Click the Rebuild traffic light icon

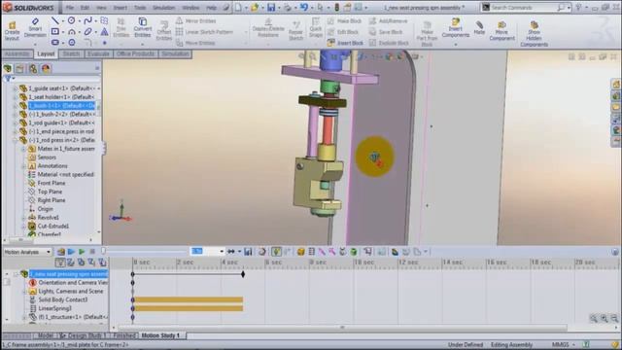click(x=337, y=8)
